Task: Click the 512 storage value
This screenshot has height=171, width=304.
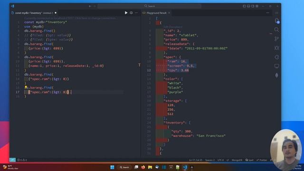Action: (171, 114)
